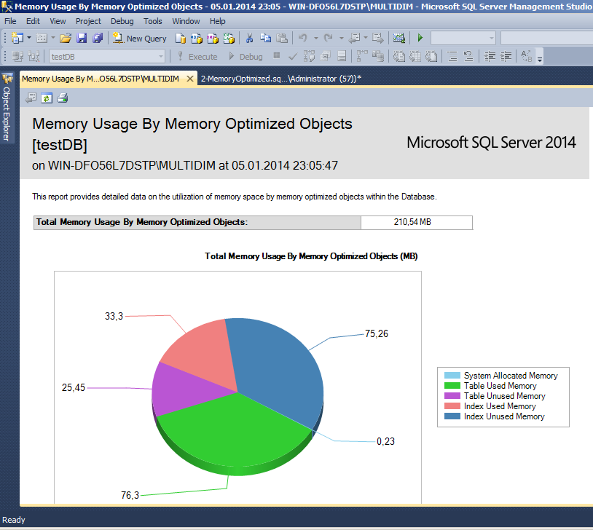Select the Results to Text icon
The height and width of the screenshot is (530, 593).
399,56
